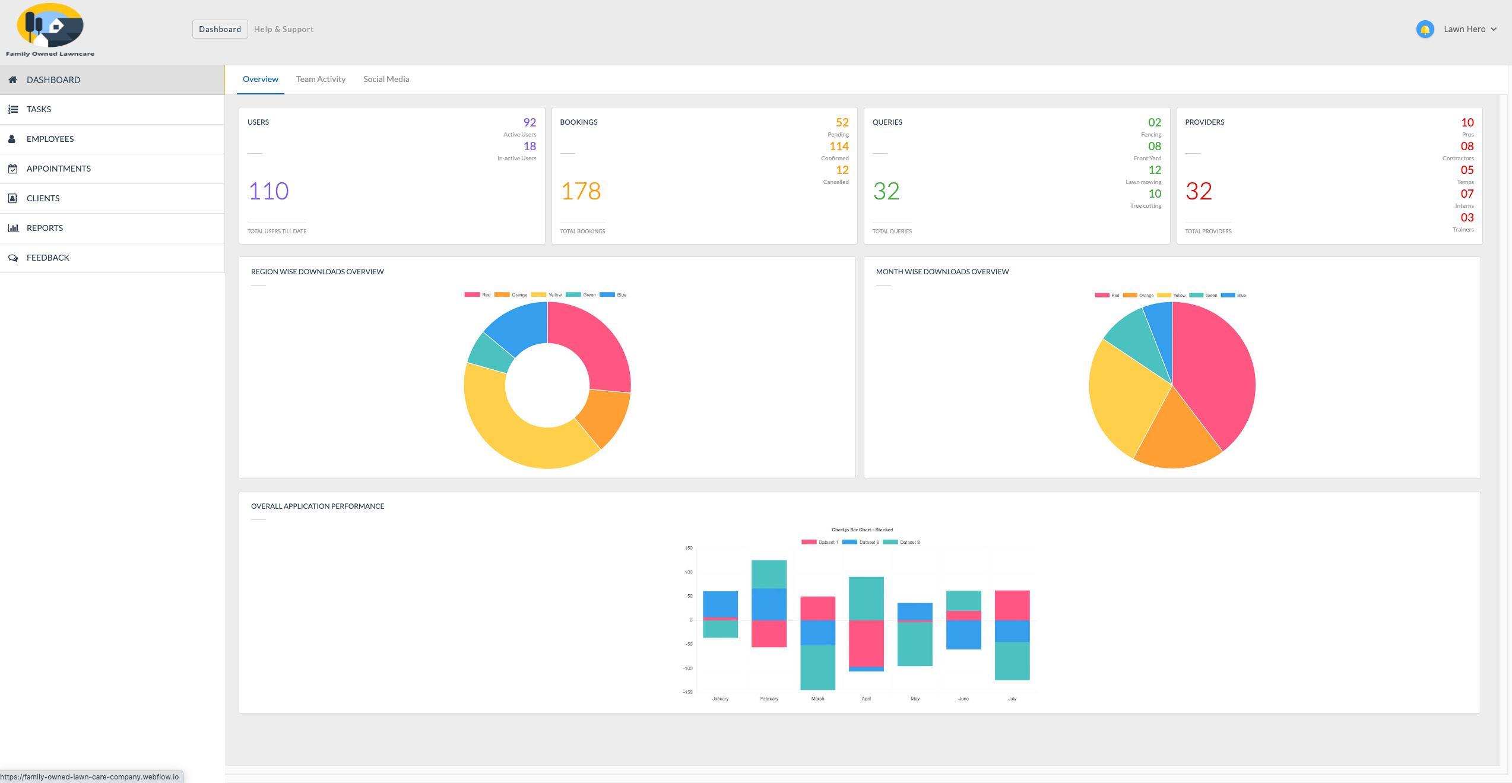Viewport: 1512px width, 783px height.
Task: Click the Reports bar chart icon
Action: tap(13, 228)
